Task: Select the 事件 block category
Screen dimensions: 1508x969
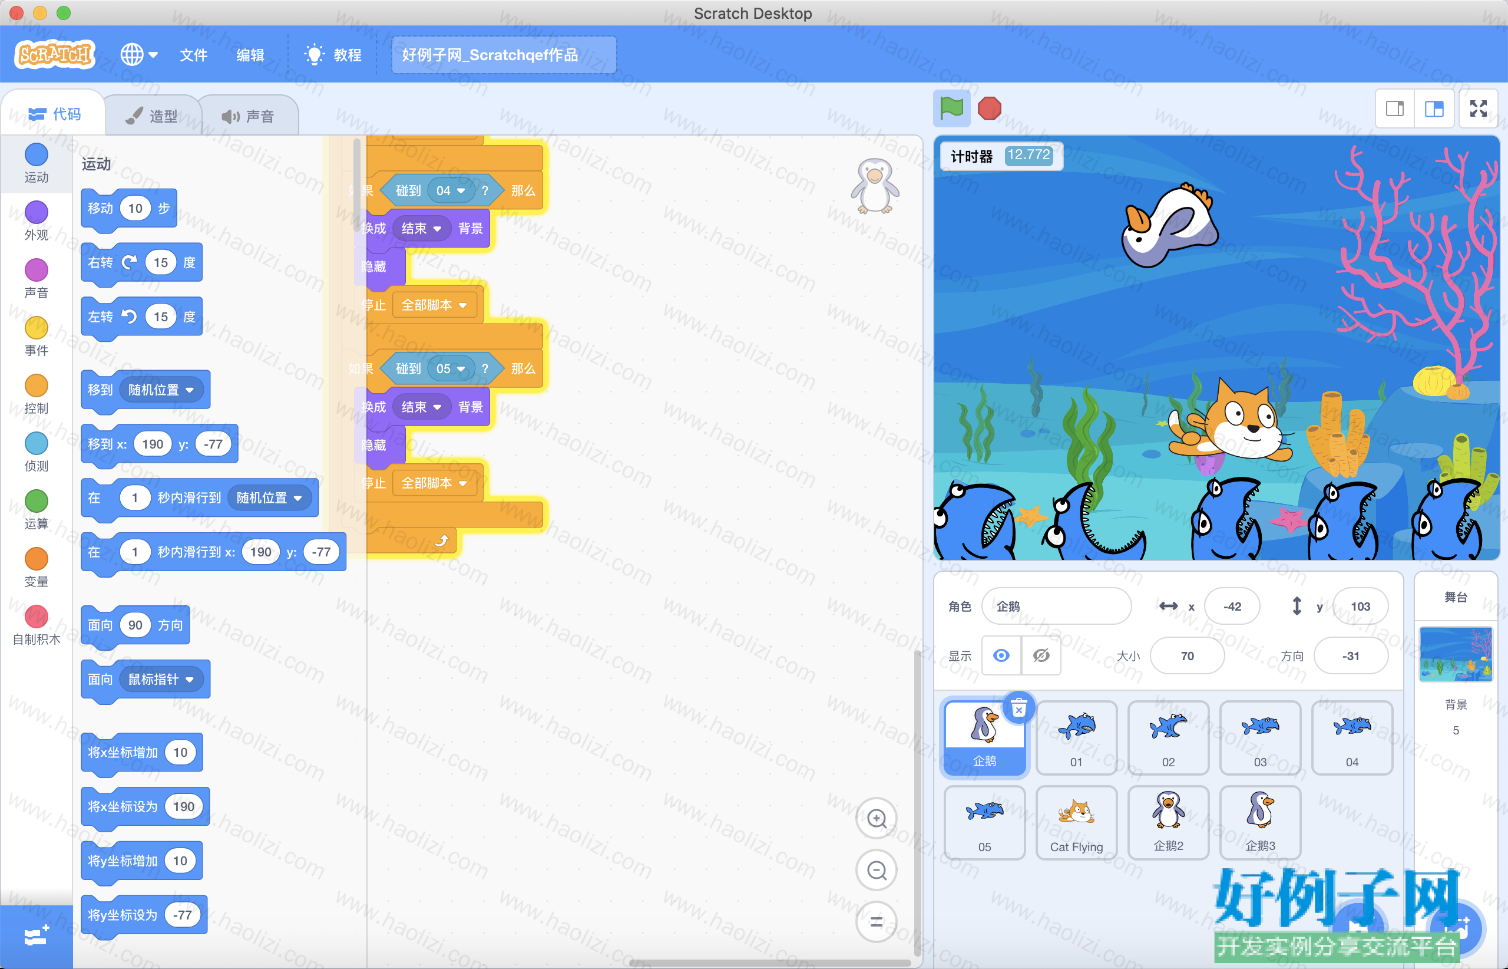Action: pos(37,337)
